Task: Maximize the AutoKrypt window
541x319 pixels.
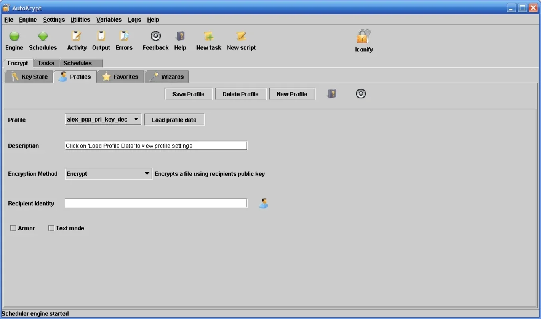Action: tap(522, 8)
